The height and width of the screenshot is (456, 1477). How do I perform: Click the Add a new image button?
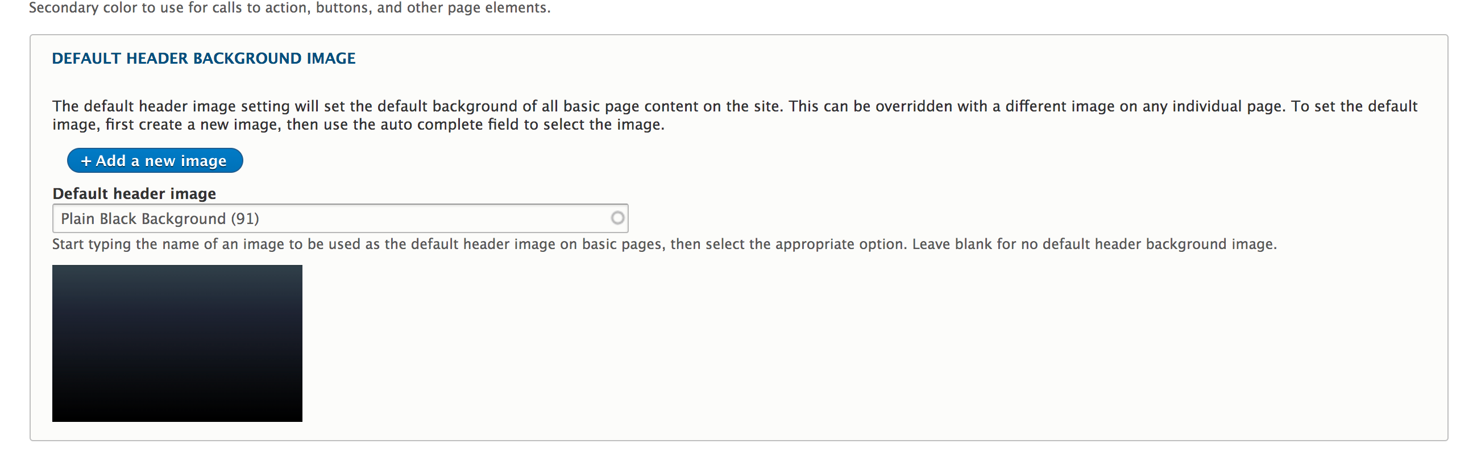click(x=155, y=160)
